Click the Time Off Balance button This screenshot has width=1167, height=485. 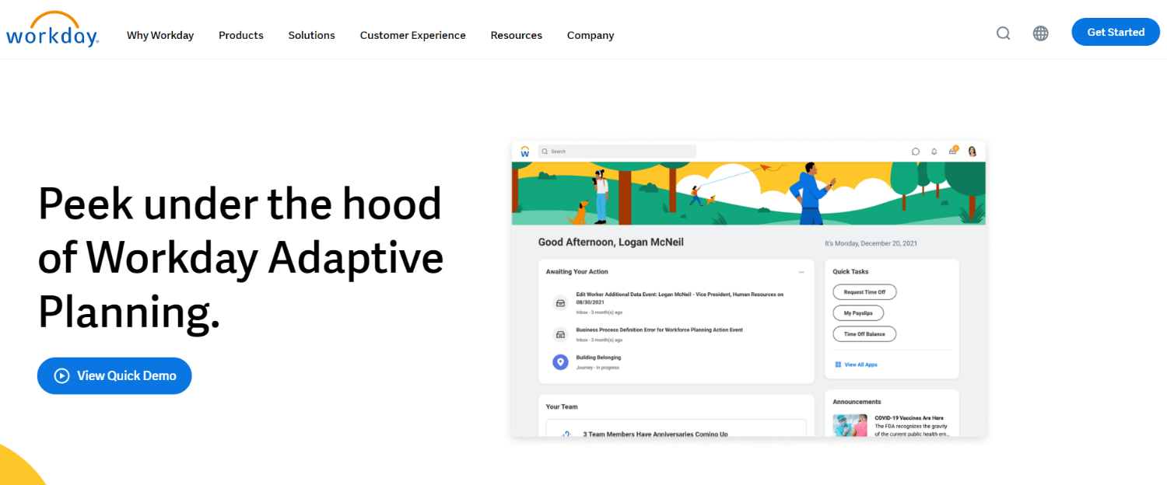point(864,333)
